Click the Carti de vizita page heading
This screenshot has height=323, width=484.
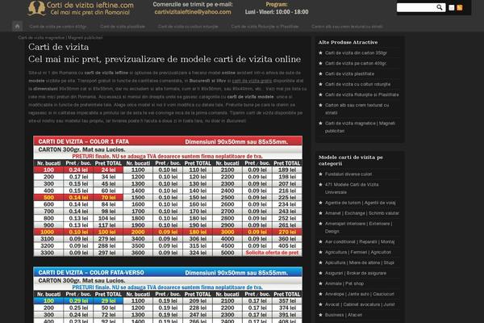tap(59, 47)
